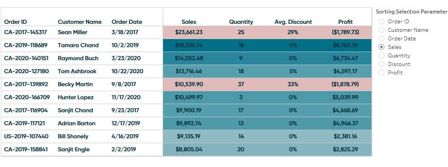Click the Quantity column header
The height and width of the screenshot is (167, 448).
coord(241,22)
